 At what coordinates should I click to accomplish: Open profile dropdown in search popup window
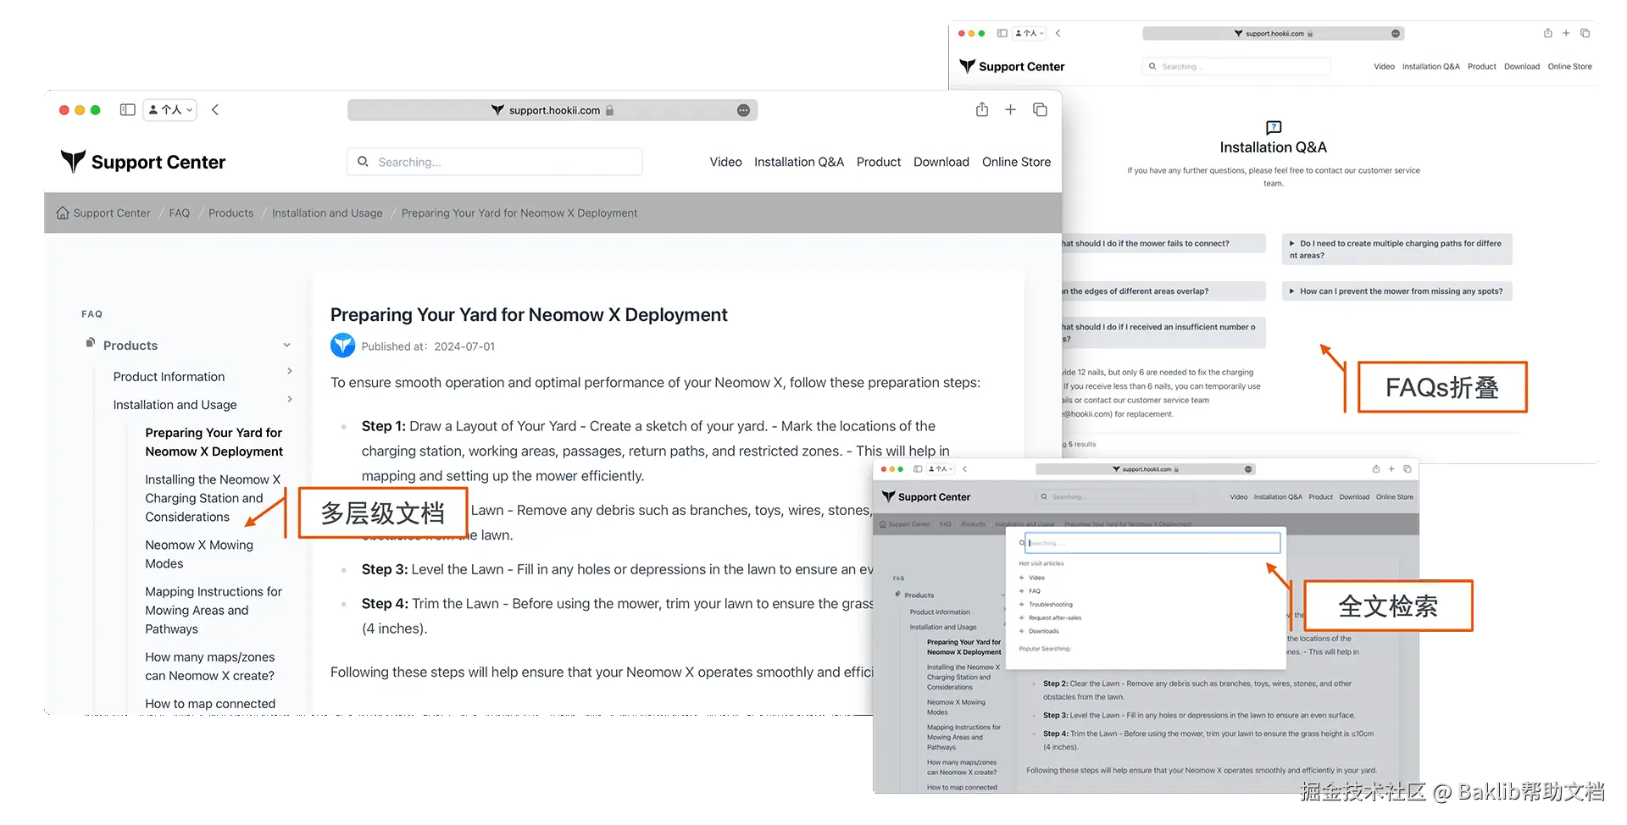[941, 468]
